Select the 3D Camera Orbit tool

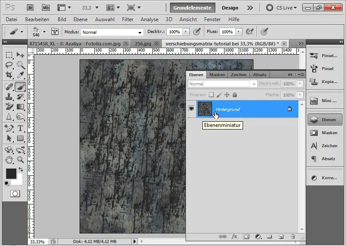[x=20, y=149]
